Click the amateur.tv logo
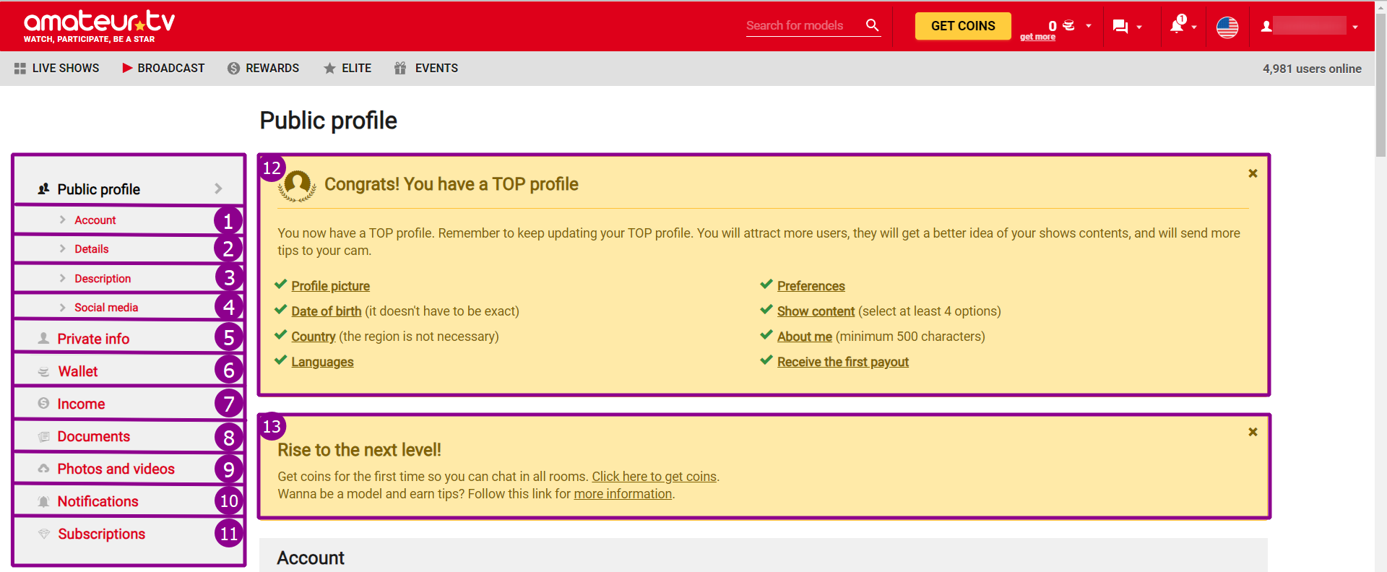1387x572 pixels. [x=99, y=25]
